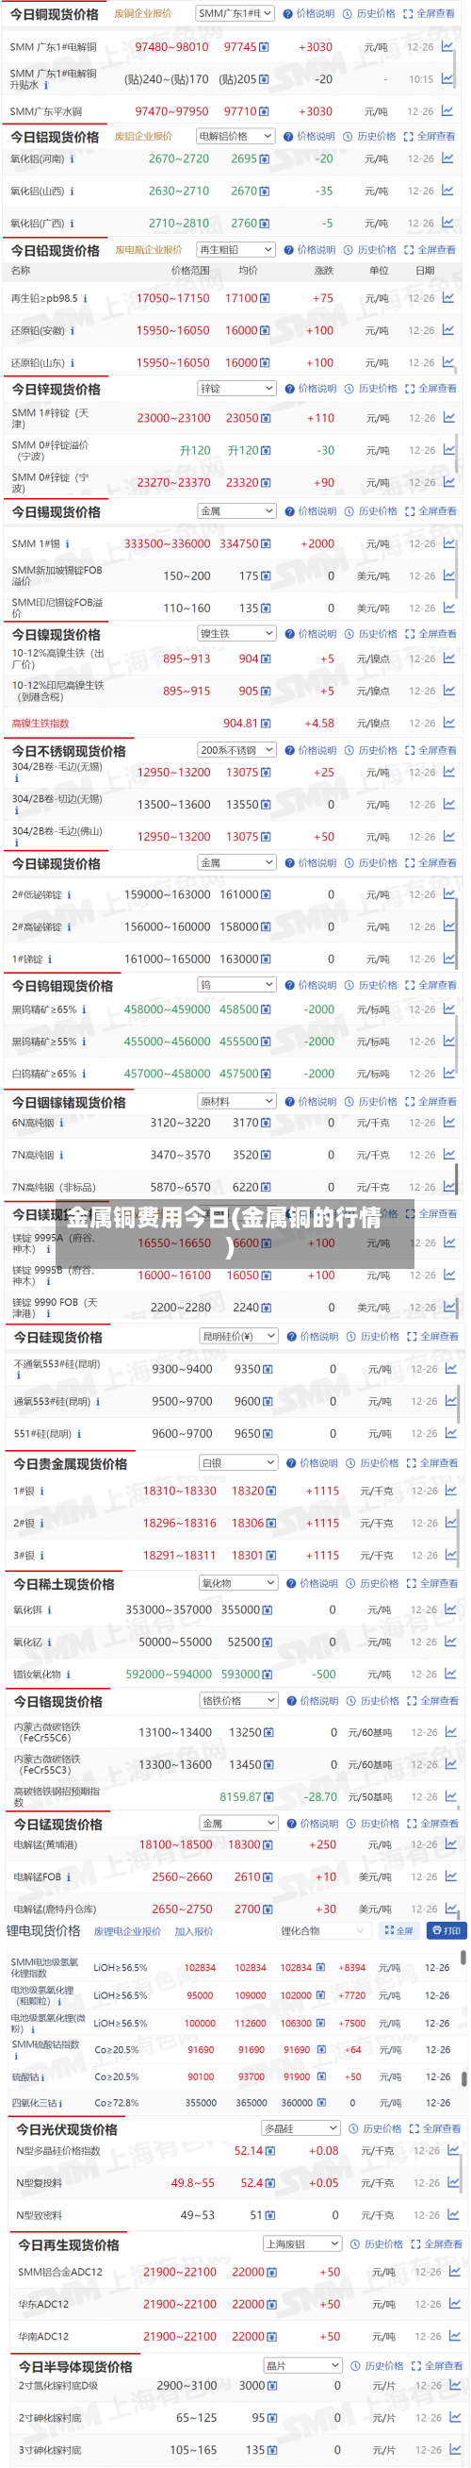Open the 上海废铝 dropdown
The image size is (471, 2468).
(302, 2243)
